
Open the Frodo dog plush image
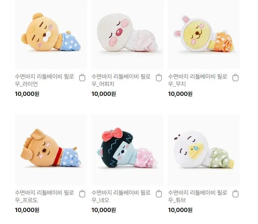pos(51,150)
